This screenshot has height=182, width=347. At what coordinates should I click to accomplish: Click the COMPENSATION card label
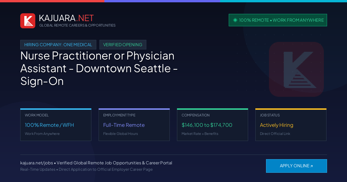pyautogui.click(x=195, y=115)
